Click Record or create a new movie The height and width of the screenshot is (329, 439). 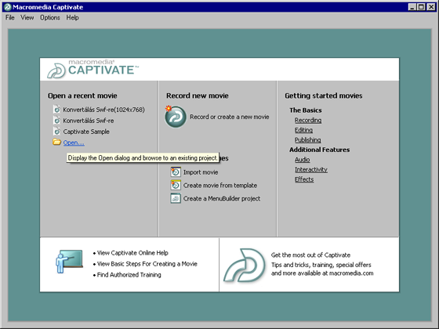pos(229,117)
